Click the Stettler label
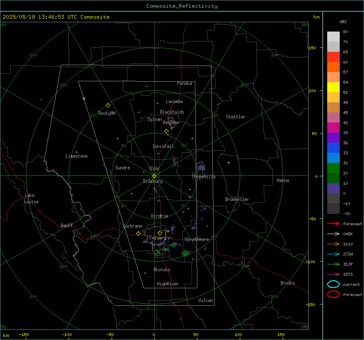 (x=236, y=117)
